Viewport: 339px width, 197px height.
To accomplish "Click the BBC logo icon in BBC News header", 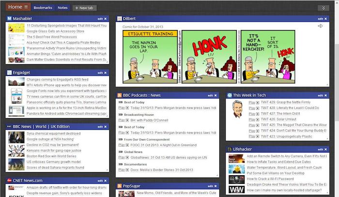I will point(9,127).
